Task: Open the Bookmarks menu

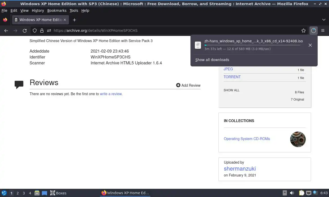Action: coord(57,11)
